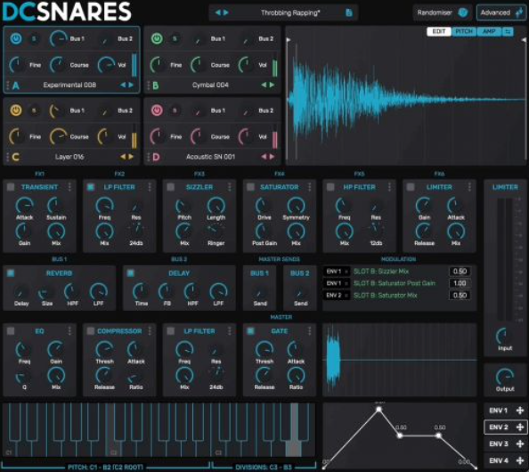Click the reverb Size knob
The image size is (529, 472).
tap(46, 292)
